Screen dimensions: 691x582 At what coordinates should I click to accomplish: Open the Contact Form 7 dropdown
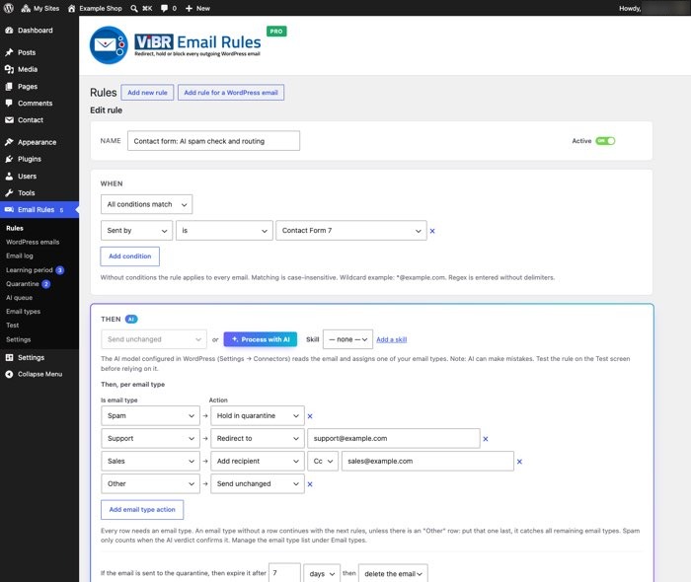pyautogui.click(x=351, y=230)
